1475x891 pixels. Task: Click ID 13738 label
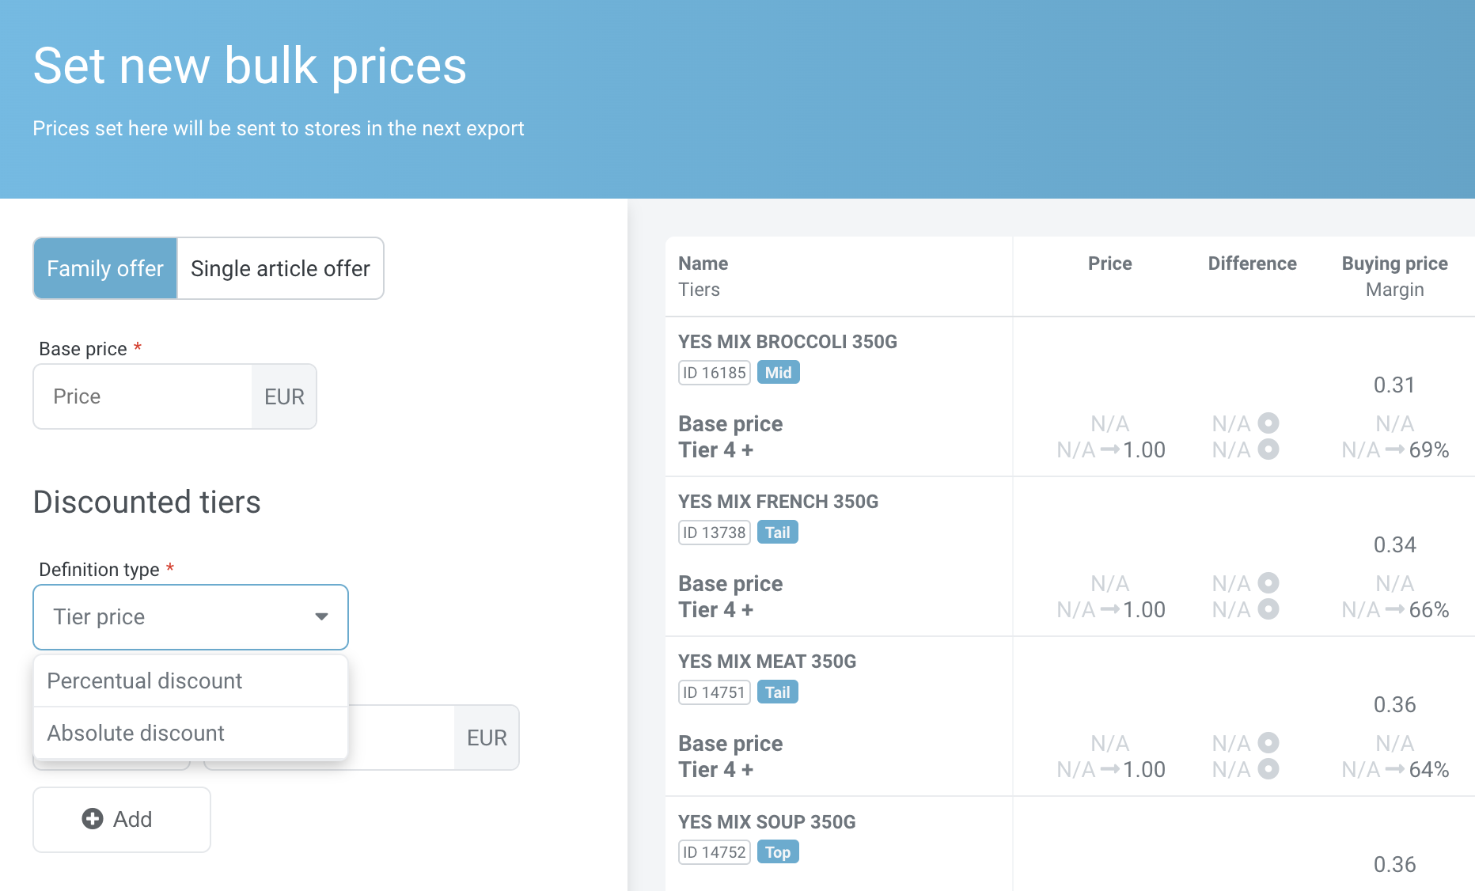(715, 533)
